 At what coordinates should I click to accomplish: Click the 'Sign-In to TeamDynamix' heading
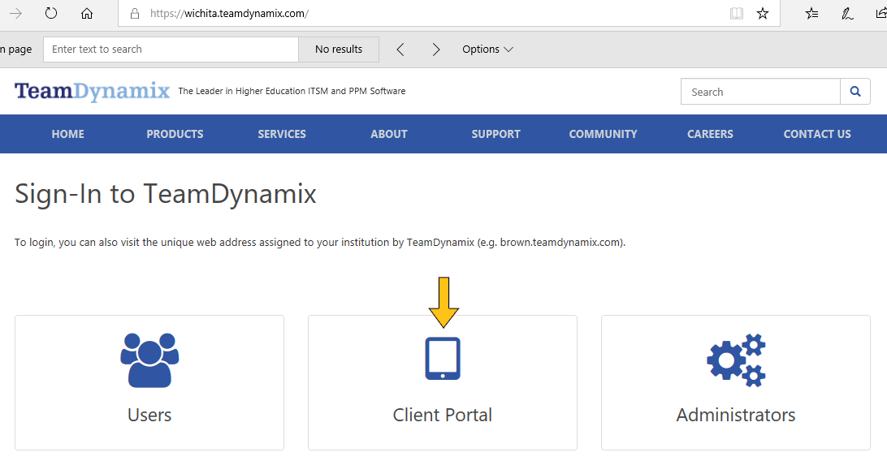(165, 194)
